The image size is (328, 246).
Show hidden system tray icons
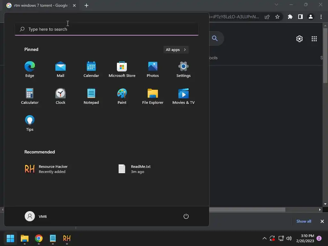pos(264,238)
